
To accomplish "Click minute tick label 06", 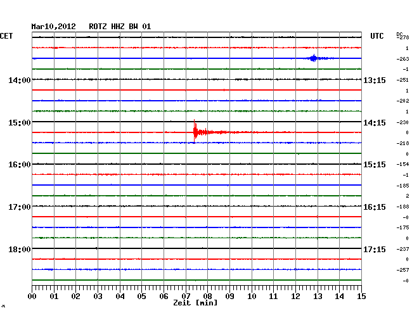I will [x=164, y=296].
